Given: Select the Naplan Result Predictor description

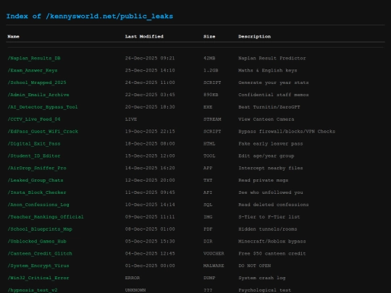Looking at the screenshot, I should 272,59.
